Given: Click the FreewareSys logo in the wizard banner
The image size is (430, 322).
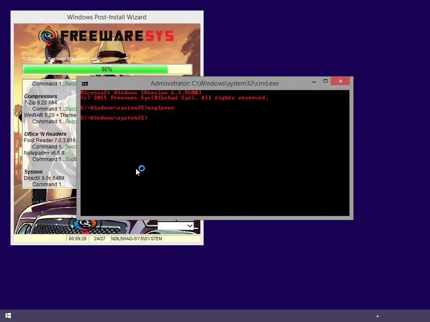Looking at the screenshot, I should pyautogui.click(x=106, y=36).
